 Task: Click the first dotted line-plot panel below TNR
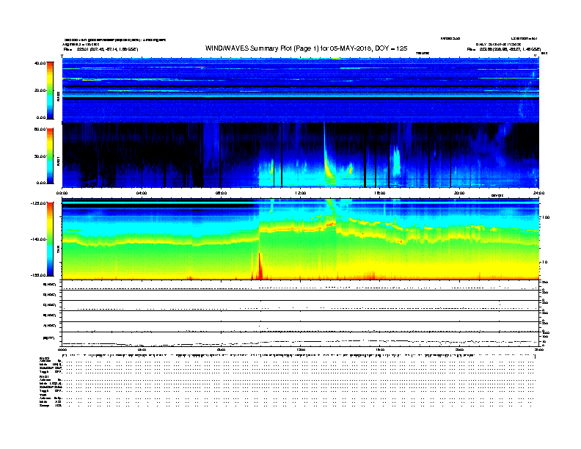[301, 285]
